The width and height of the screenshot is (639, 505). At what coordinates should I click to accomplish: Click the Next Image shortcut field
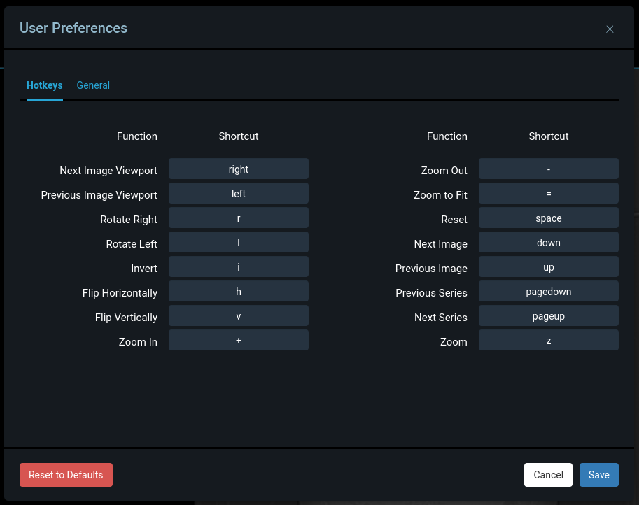548,242
